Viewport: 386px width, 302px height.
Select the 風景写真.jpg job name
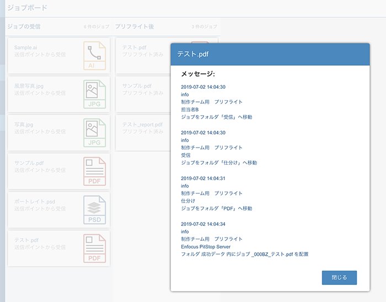coord(29,86)
